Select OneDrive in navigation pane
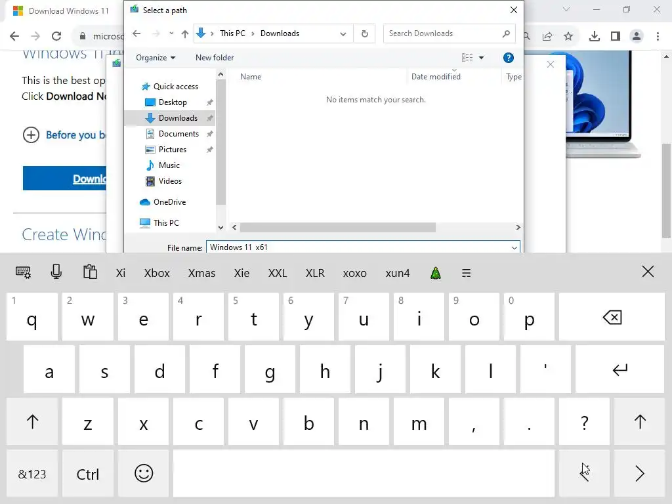Screen dimensions: 672x504 point(170,202)
